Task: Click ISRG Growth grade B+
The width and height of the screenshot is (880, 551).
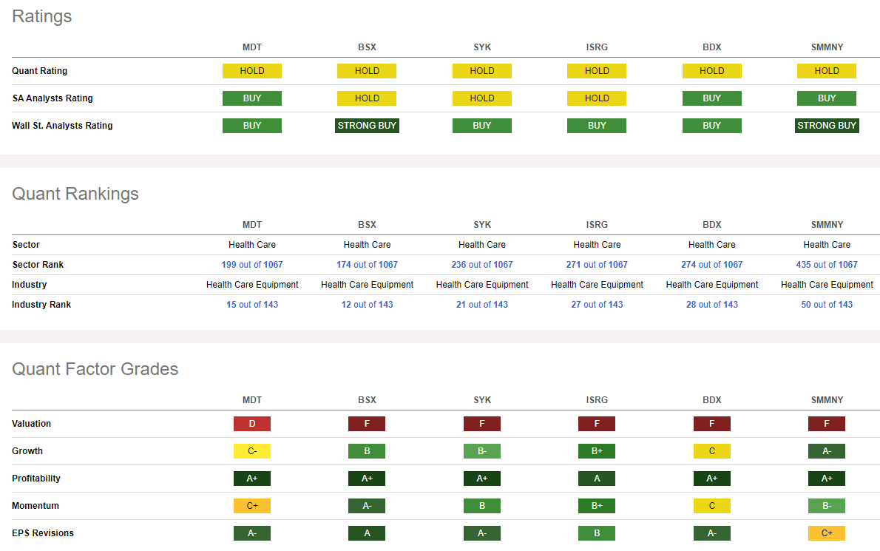Action: [x=597, y=451]
